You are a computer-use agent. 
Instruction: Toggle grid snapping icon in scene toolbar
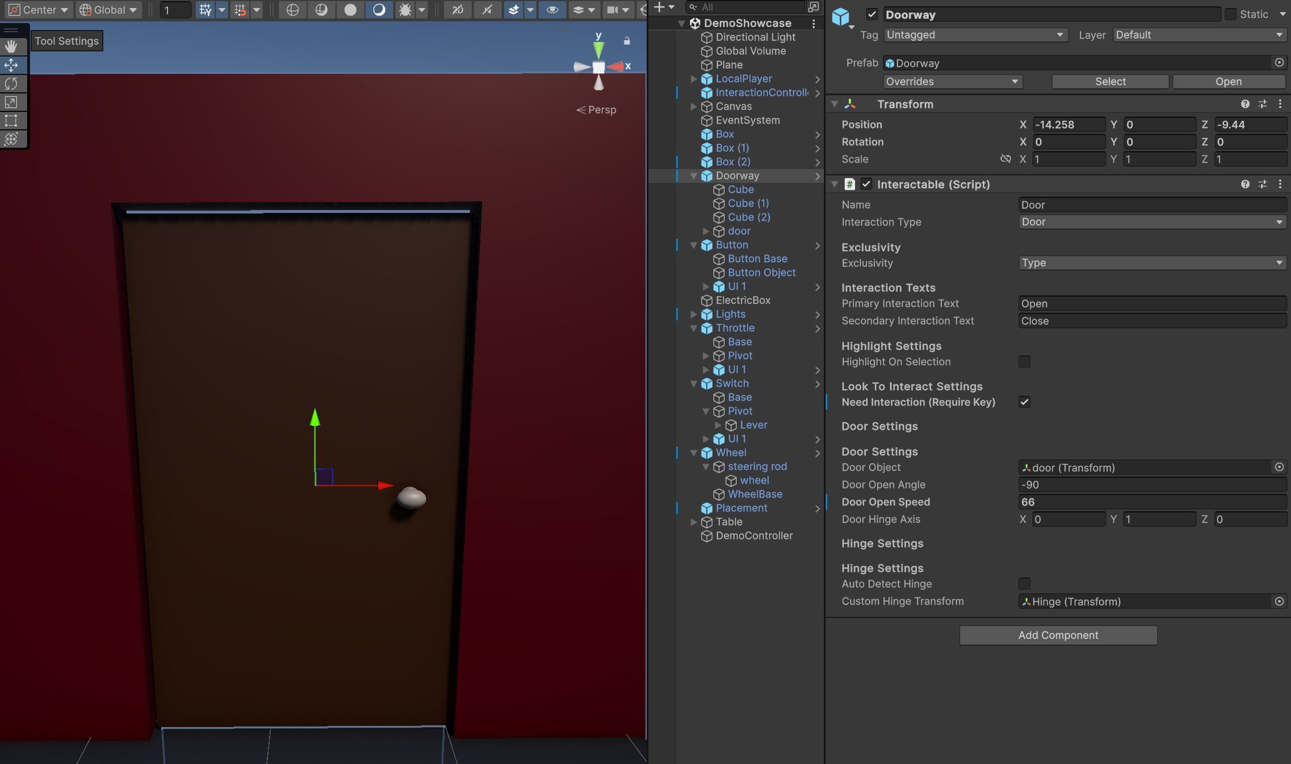coord(205,10)
